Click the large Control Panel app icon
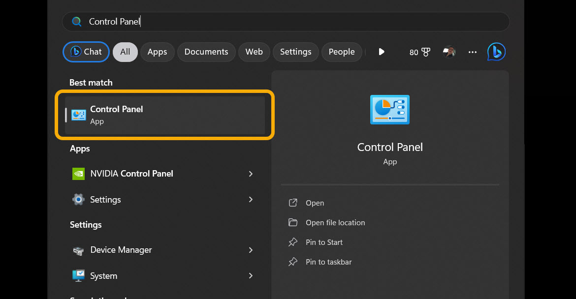The width and height of the screenshot is (576, 299). coord(389,110)
